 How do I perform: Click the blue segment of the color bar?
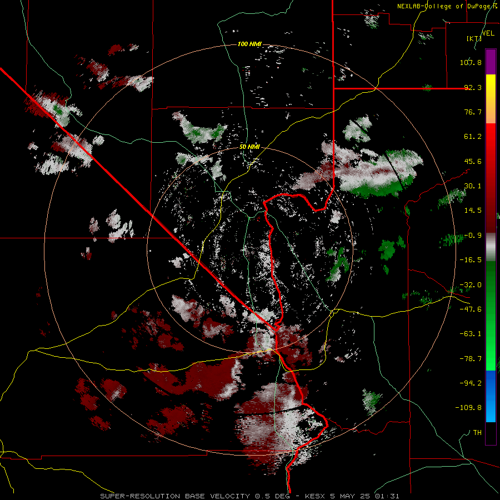(x=491, y=396)
